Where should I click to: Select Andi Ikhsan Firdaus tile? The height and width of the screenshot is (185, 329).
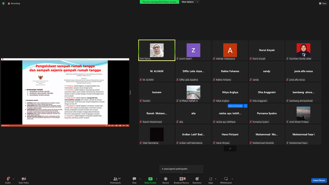(x=303, y=114)
